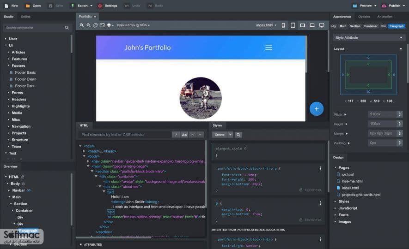
Task: Click the Undo arrow icon
Action: point(127,6)
